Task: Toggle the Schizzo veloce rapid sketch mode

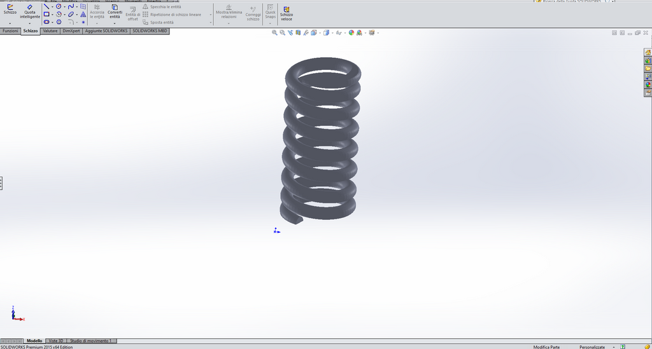Action: pyautogui.click(x=287, y=13)
